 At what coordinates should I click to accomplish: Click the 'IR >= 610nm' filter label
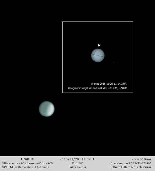tap(141, 159)
